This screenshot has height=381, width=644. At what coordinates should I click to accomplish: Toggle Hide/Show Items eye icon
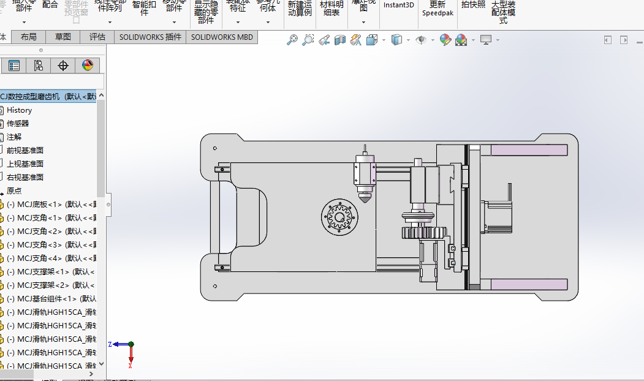(x=420, y=40)
